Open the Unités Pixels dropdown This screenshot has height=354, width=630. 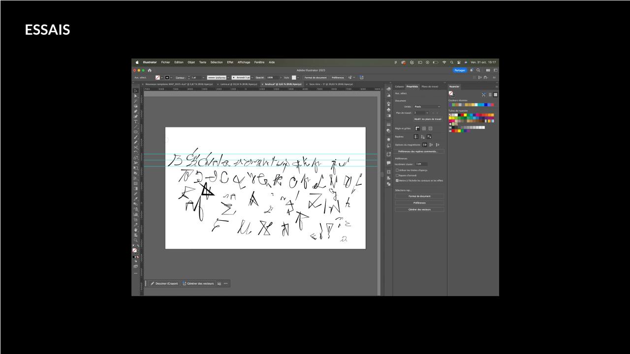coord(427,107)
